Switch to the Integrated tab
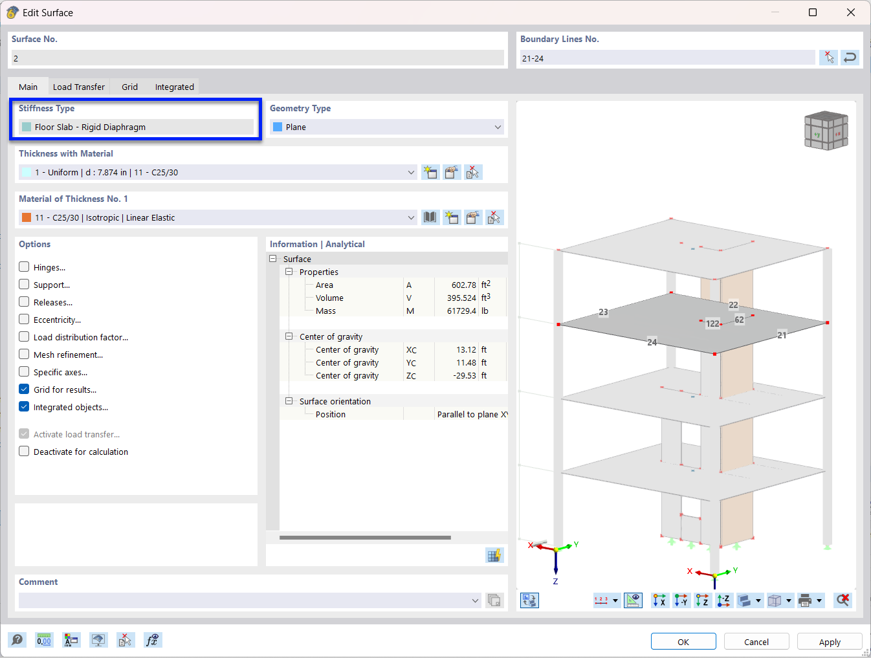Image resolution: width=871 pixels, height=658 pixels. 174,87
